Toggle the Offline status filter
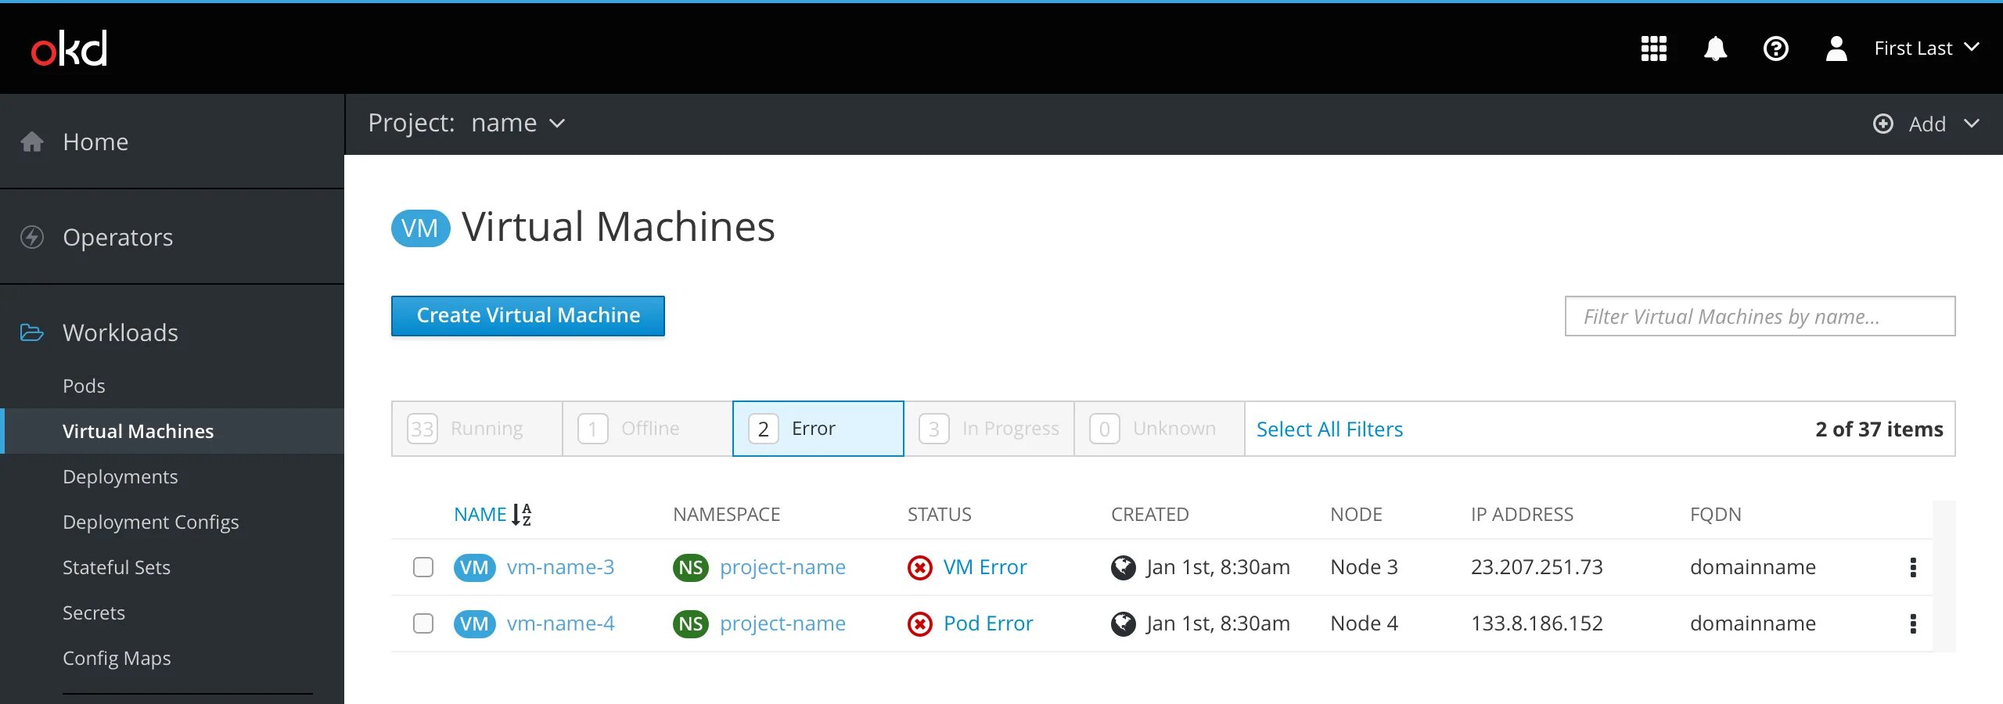This screenshot has height=704, width=2003. click(x=648, y=429)
